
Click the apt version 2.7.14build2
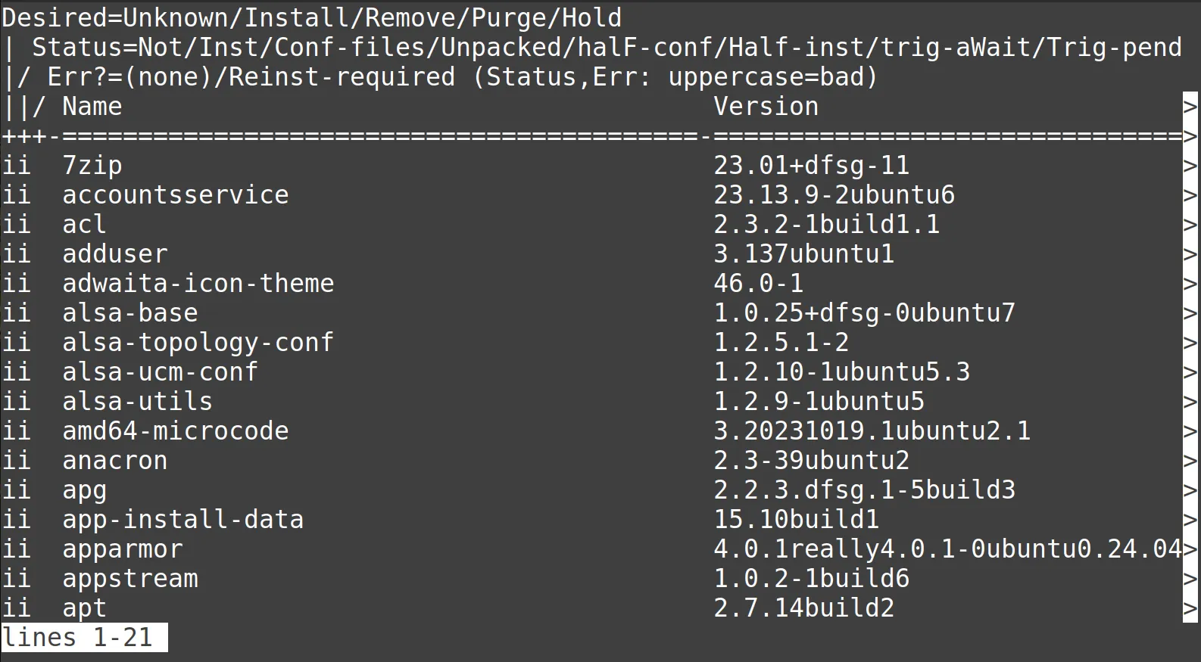pos(803,608)
